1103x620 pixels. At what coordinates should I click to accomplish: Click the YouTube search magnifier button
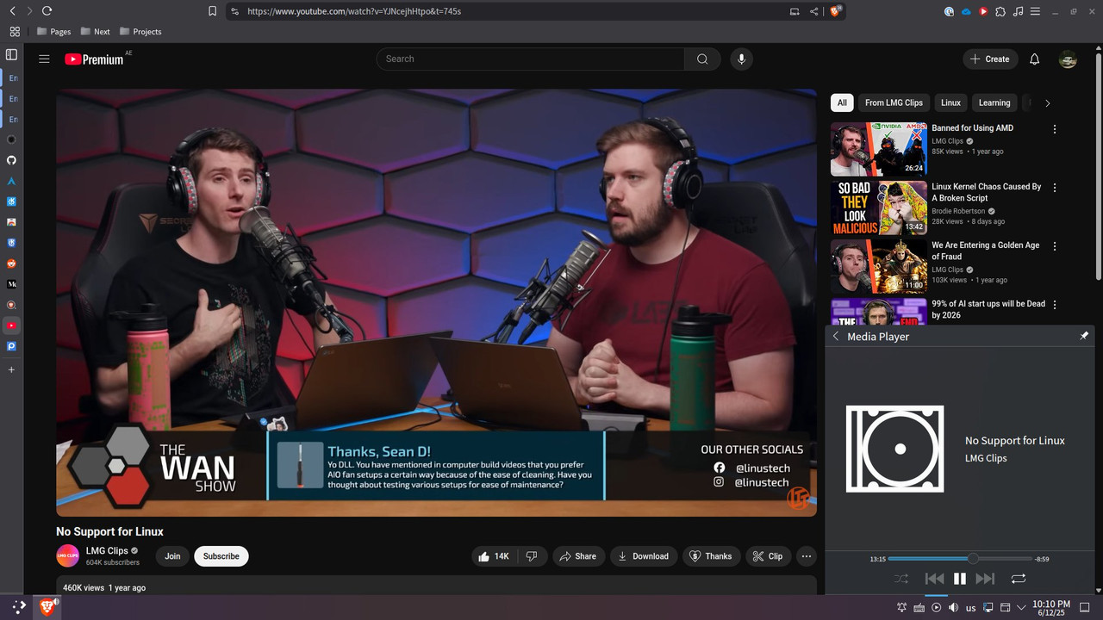coord(702,59)
